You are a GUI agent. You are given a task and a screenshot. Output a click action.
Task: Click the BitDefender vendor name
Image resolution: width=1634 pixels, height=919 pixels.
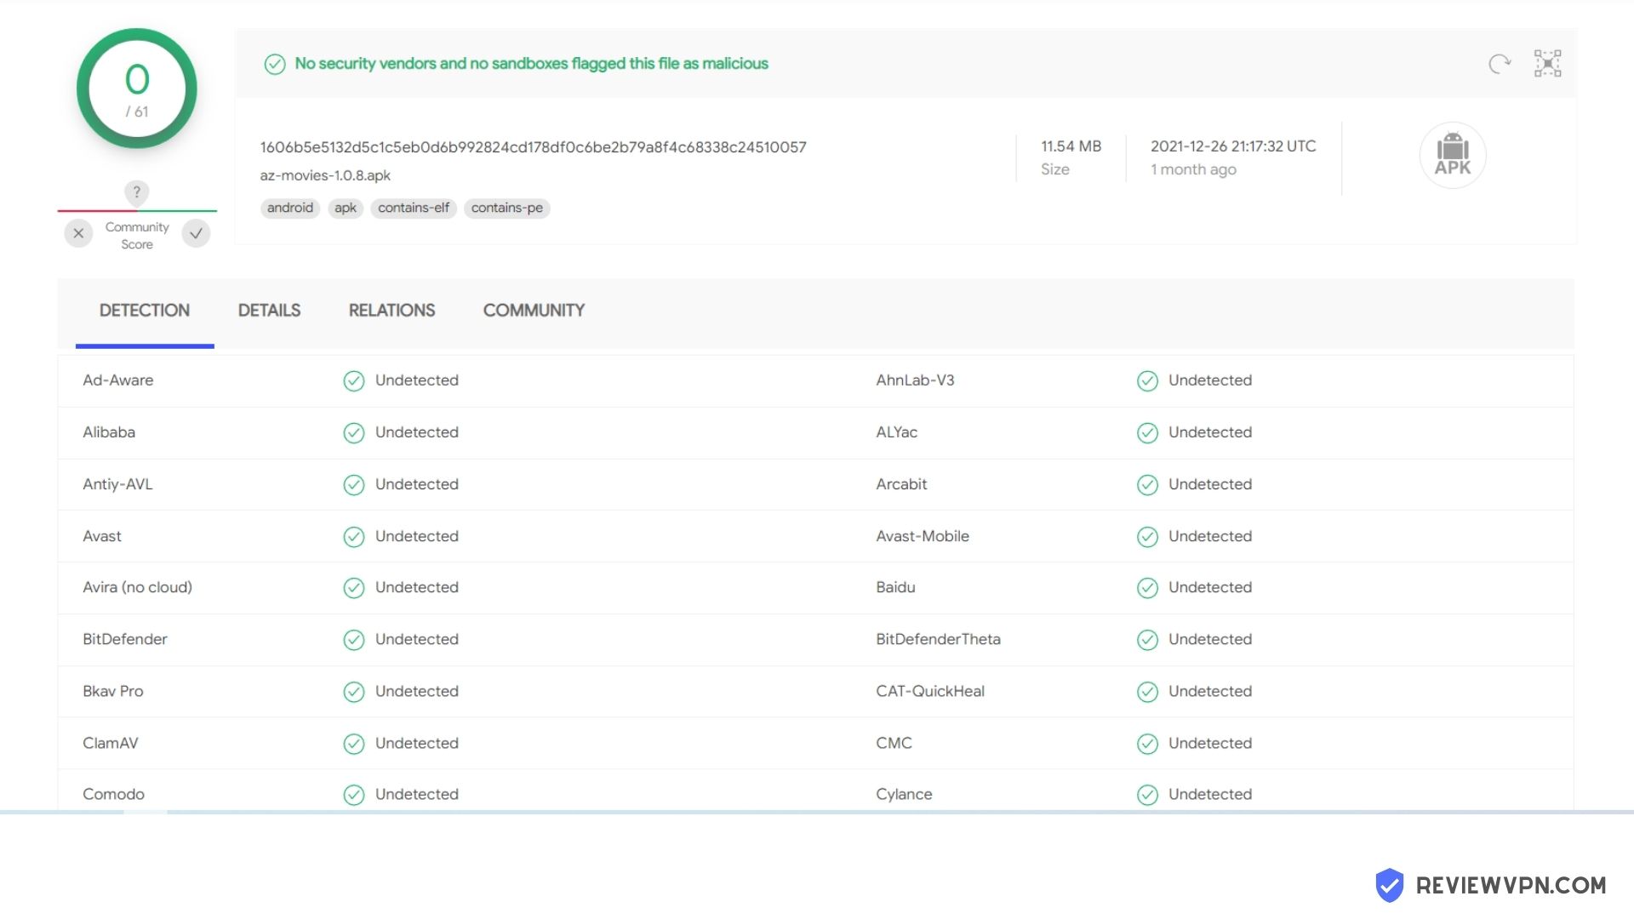[125, 639]
